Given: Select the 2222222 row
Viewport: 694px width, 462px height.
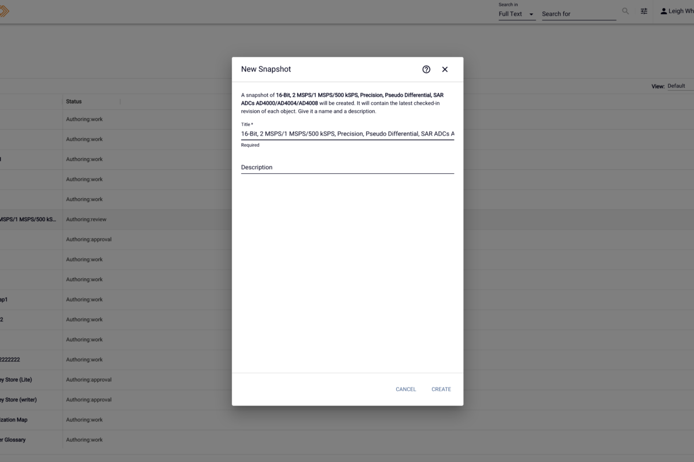Looking at the screenshot, I should click(x=347, y=360).
